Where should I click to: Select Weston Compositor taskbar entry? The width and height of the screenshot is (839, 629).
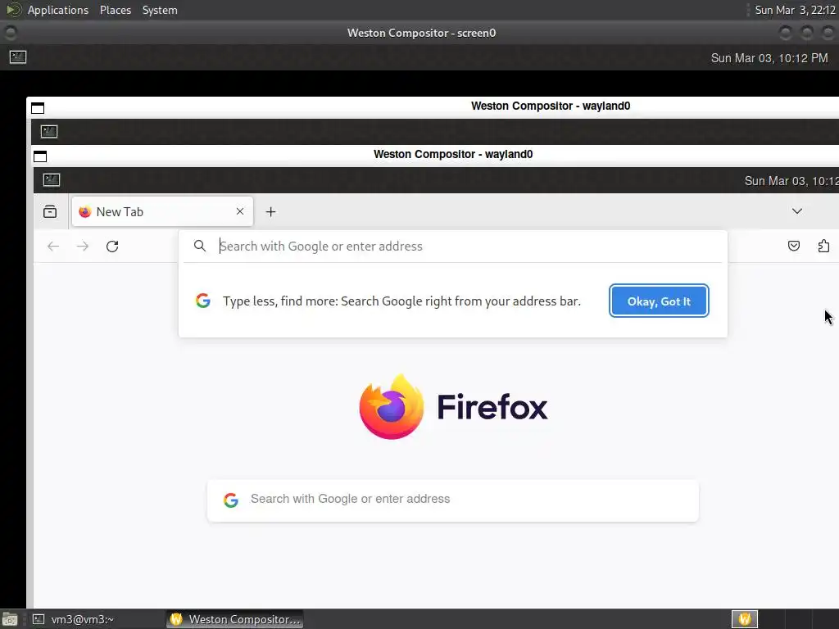coord(235,619)
